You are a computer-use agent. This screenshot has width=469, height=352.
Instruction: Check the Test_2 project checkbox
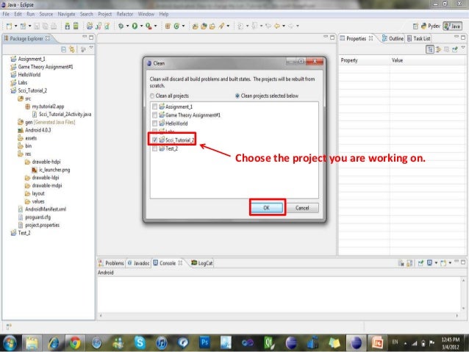(x=154, y=148)
